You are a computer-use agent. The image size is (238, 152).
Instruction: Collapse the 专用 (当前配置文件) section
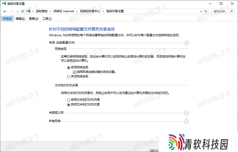[x=186, y=43]
